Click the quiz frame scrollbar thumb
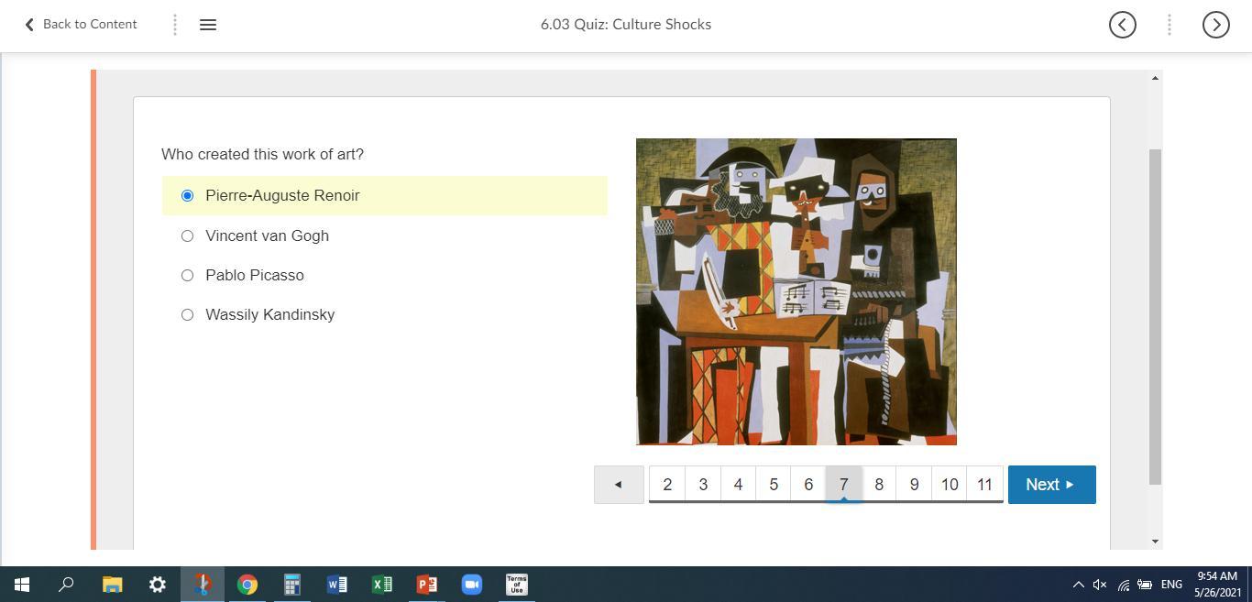 tap(1155, 316)
